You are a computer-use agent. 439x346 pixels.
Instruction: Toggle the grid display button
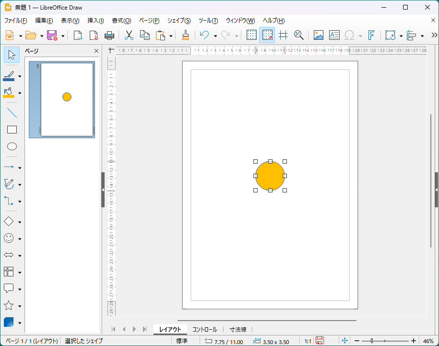[251, 35]
